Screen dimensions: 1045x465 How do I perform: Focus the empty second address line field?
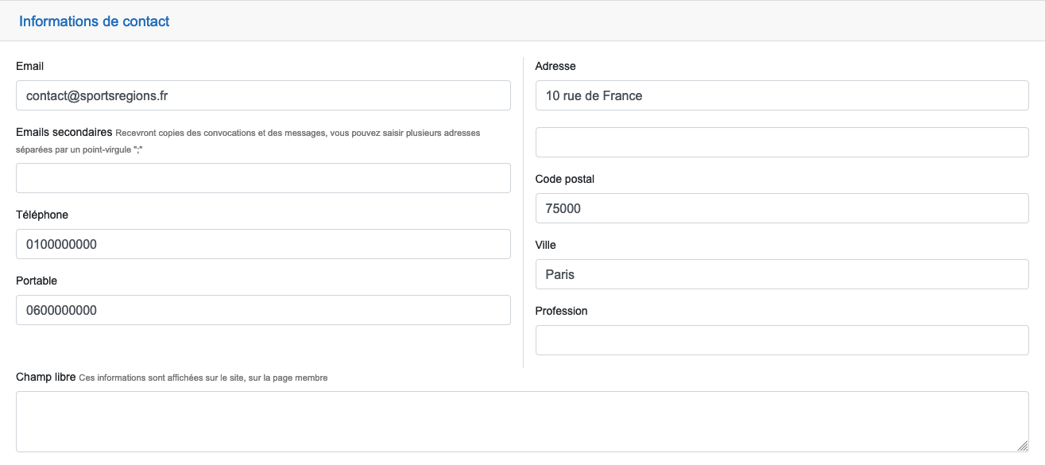point(782,142)
